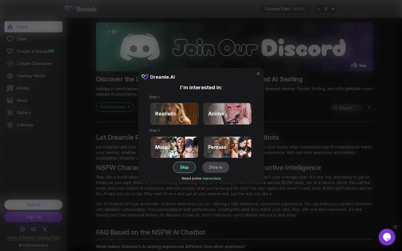The width and height of the screenshot is (402, 251).
Task: Open Settings from sidebar
Action: [33, 125]
